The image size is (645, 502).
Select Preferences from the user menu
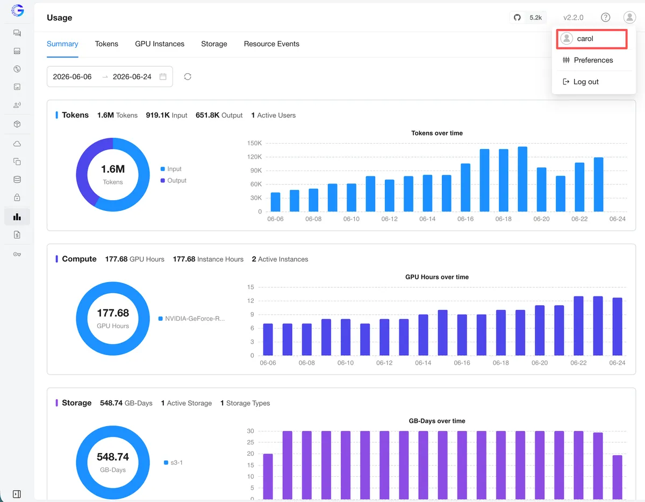click(587, 60)
